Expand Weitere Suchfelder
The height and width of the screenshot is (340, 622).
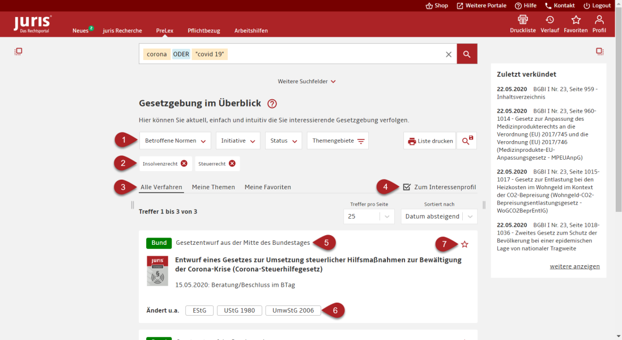tap(306, 82)
